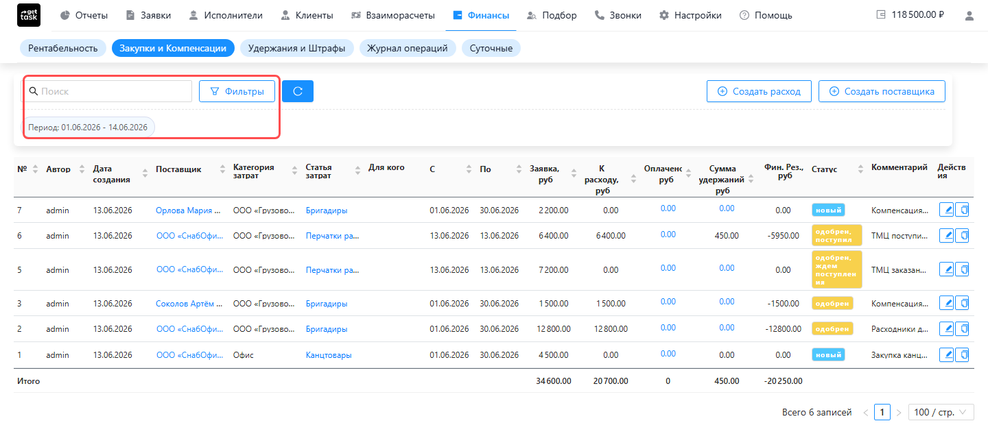The height and width of the screenshot is (434, 988).
Task: Open the 100 / стр. page size dropdown
Action: coord(941,412)
